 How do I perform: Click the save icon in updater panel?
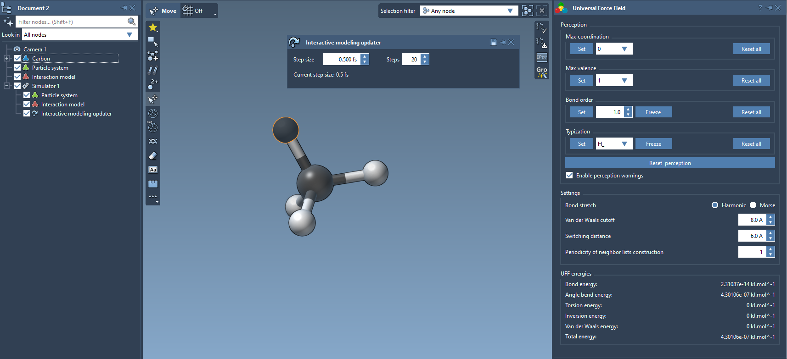(x=494, y=43)
